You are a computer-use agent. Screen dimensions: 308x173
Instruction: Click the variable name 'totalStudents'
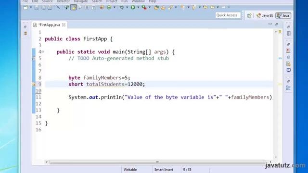pos(105,85)
